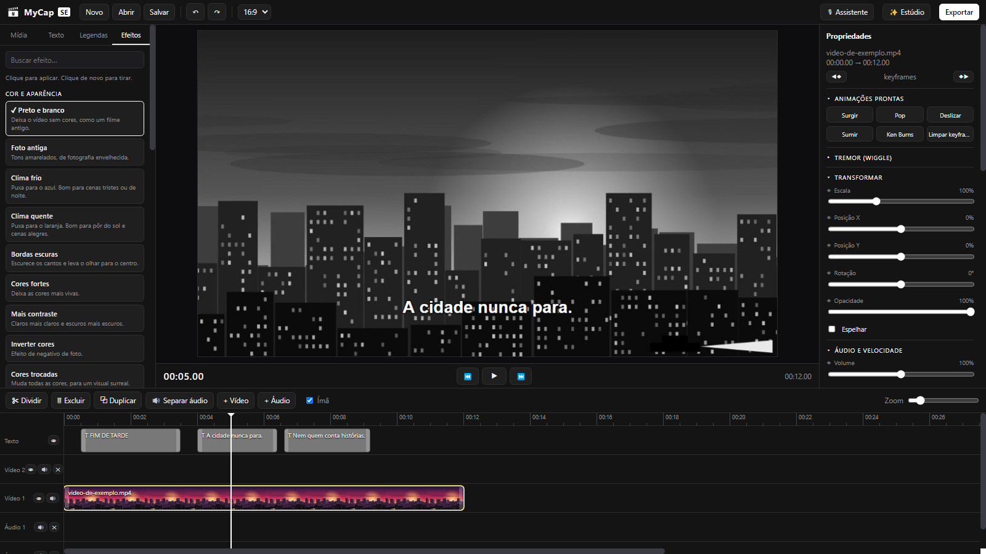
Task: Jump to the previous keyframe
Action: 836,77
